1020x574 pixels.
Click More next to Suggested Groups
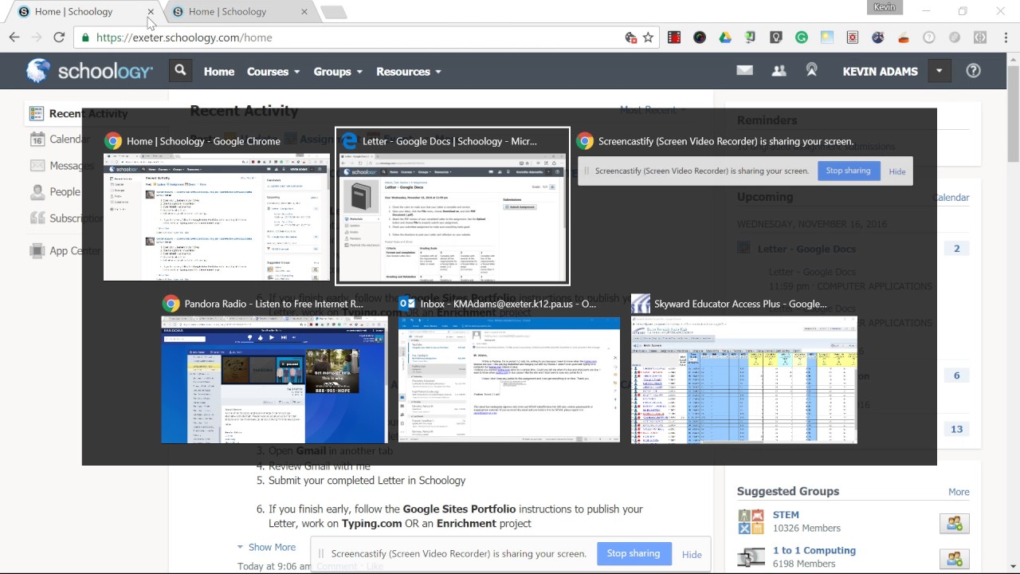[x=959, y=492]
